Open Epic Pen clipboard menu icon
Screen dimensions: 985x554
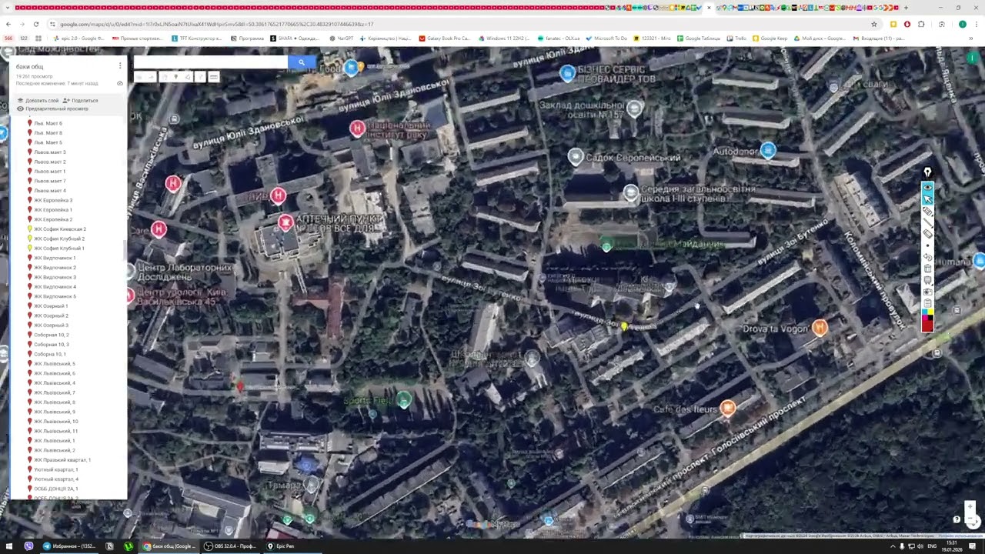tap(927, 302)
